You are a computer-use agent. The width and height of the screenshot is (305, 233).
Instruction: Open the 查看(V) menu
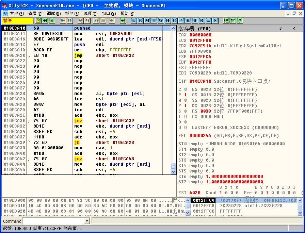pos(35,13)
